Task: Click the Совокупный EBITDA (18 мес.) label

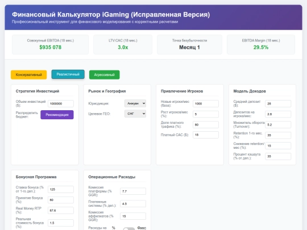Action: [51, 40]
